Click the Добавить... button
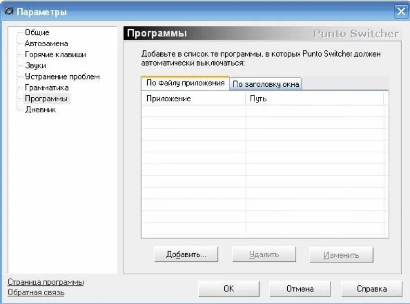This screenshot has height=304, width=410. tap(186, 254)
